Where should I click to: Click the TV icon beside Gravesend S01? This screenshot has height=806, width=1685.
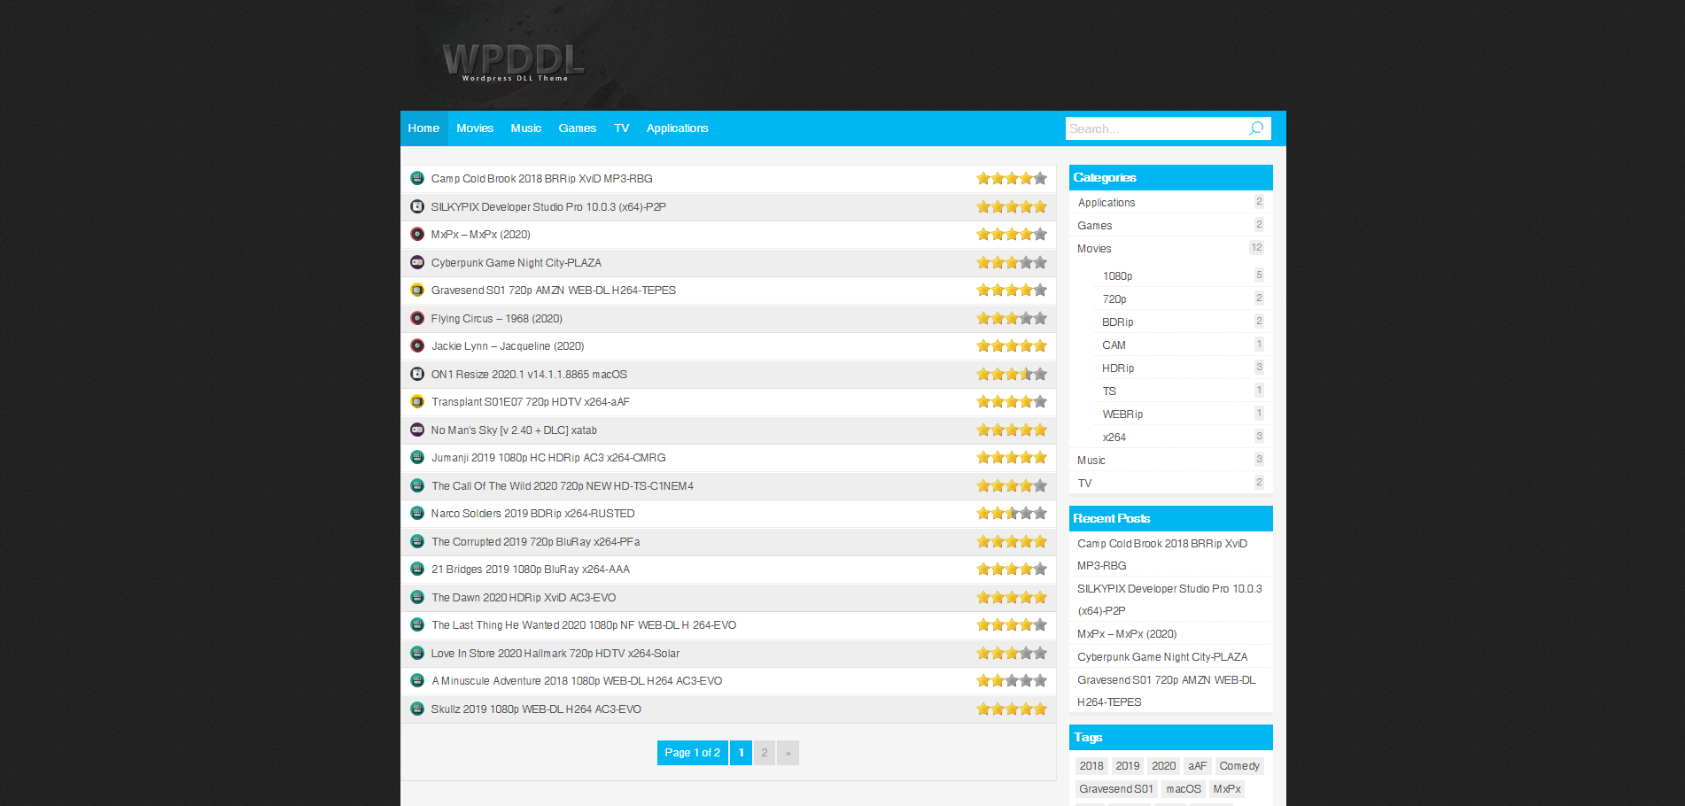(x=417, y=290)
